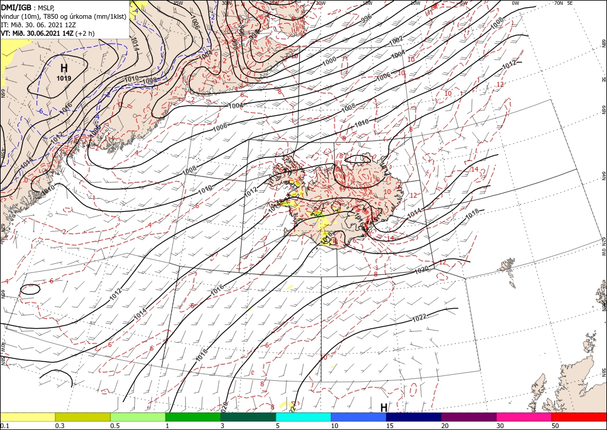Click the '1002' isobar label
Viewport: 607px width, 430px height.
point(396,40)
